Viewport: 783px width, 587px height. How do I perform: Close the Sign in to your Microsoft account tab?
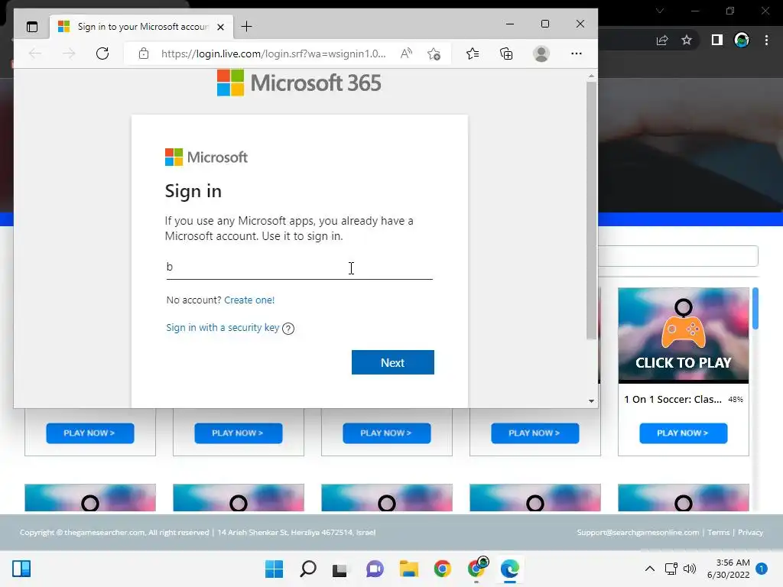(x=220, y=27)
